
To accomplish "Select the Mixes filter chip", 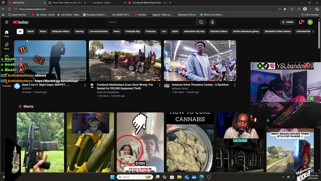I will [x=43, y=31].
